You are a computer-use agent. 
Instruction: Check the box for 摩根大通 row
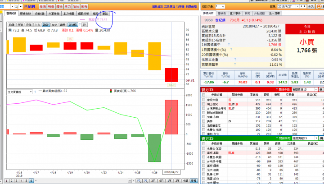pos(204,100)
